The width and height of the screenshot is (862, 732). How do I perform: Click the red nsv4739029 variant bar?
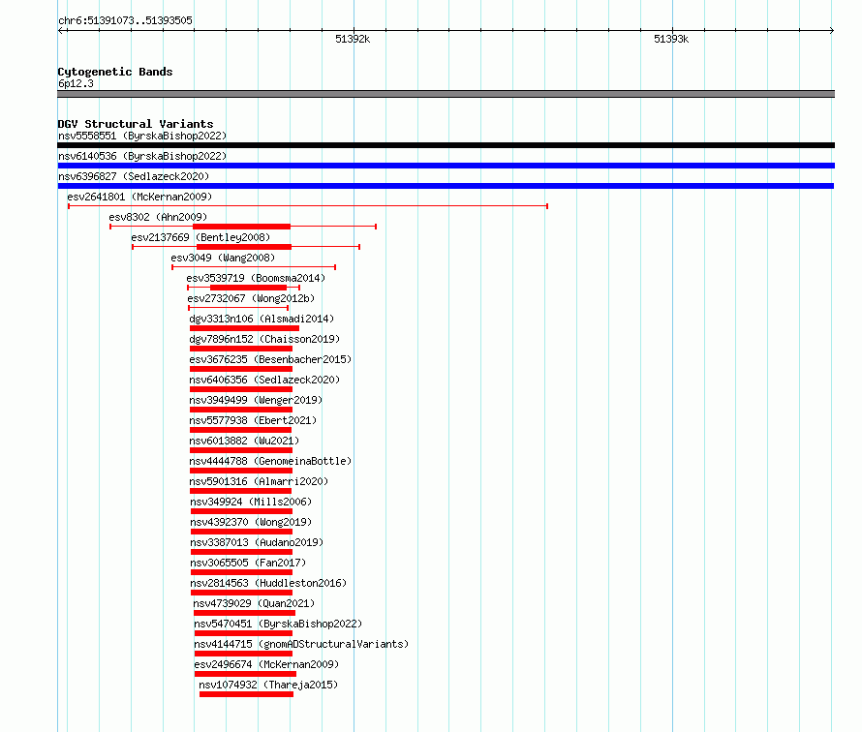click(245, 613)
